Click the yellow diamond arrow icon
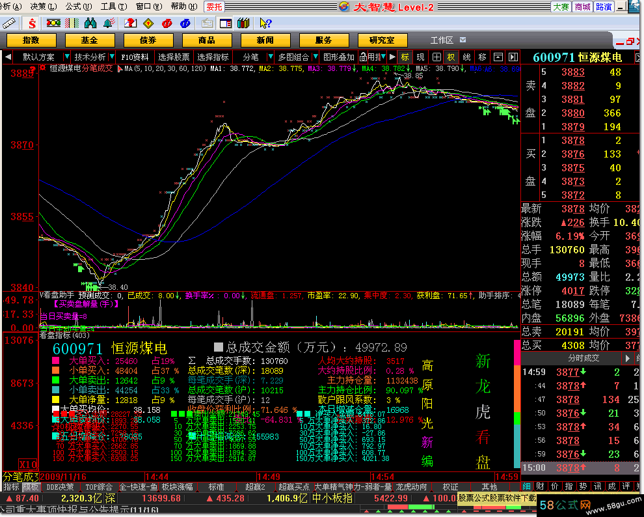 click(148, 23)
